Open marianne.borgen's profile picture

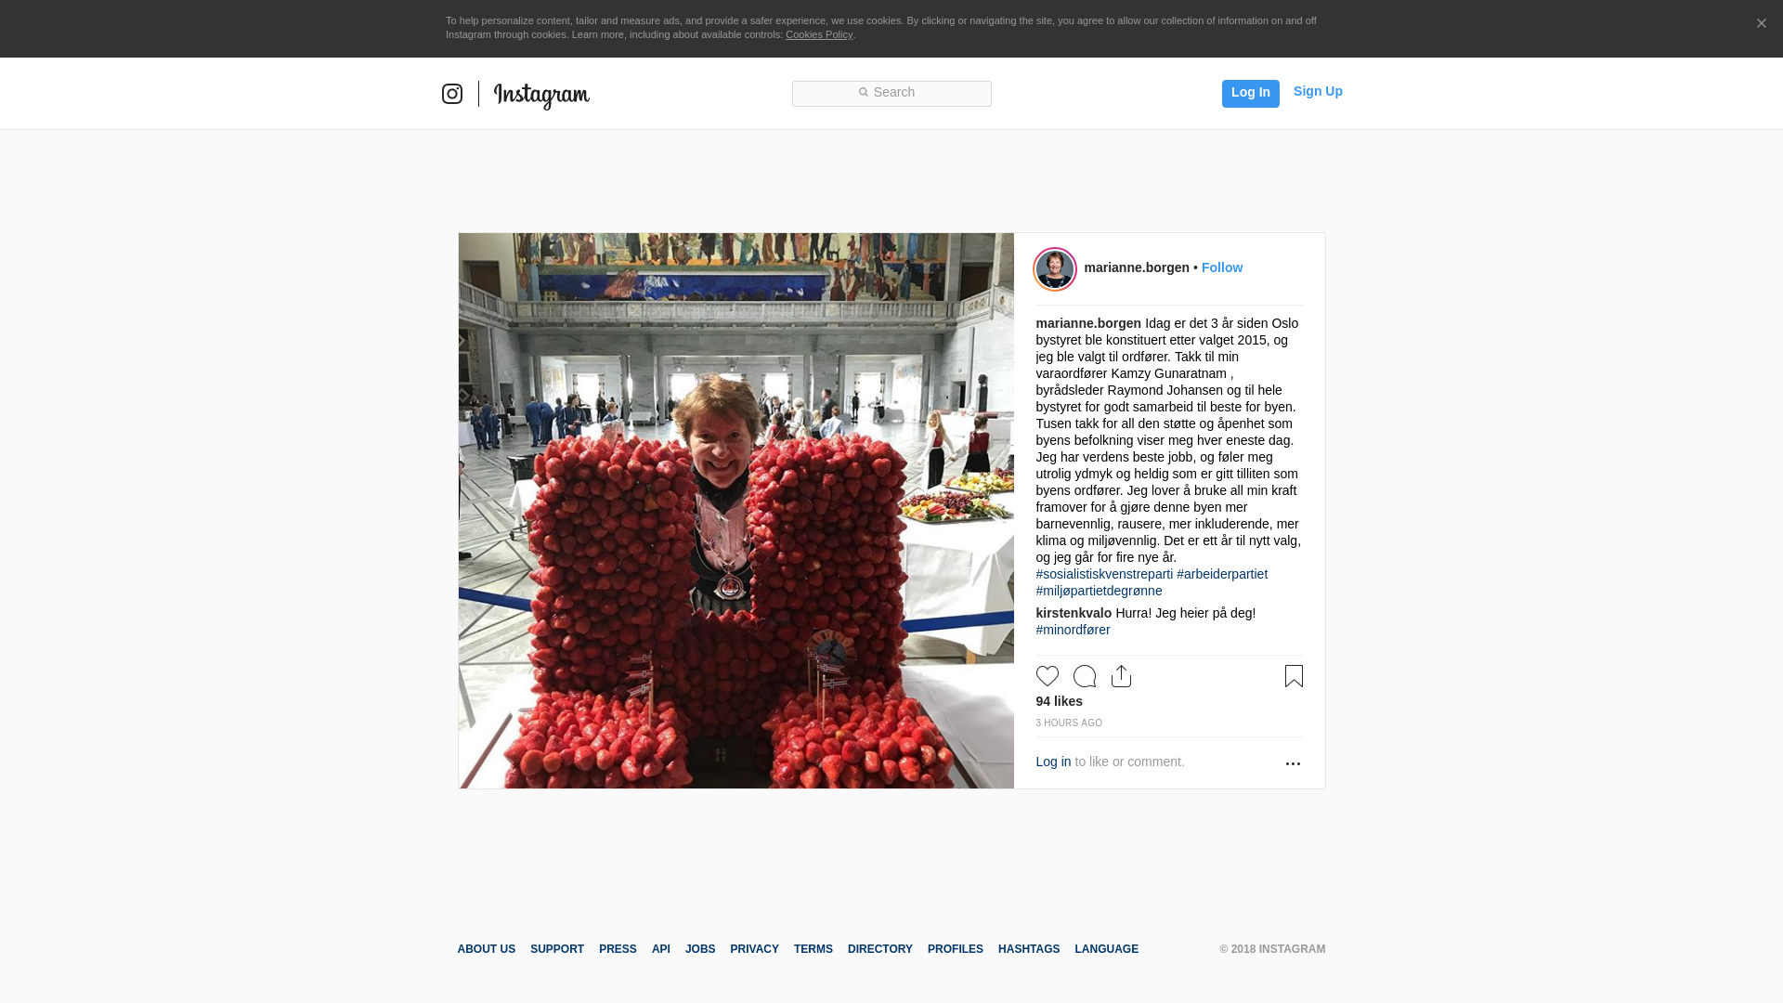[x=1055, y=269]
